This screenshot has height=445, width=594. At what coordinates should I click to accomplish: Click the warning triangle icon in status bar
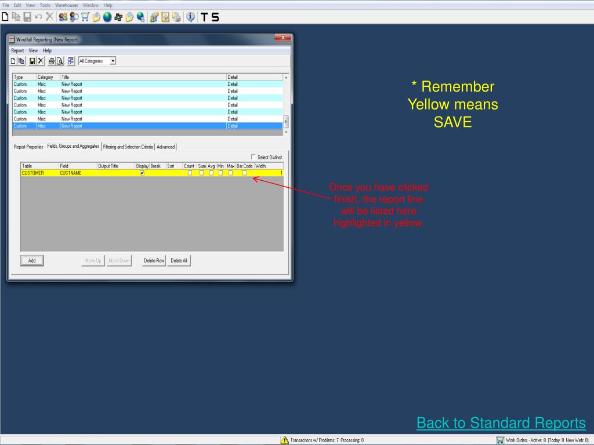[284, 440]
